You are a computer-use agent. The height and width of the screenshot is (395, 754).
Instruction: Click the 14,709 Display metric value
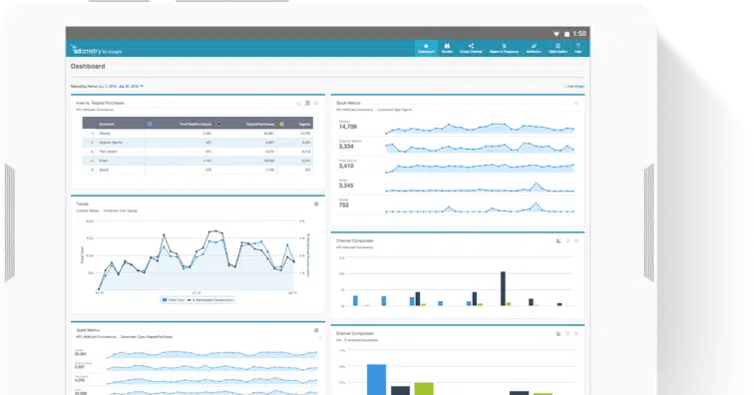pos(348,127)
